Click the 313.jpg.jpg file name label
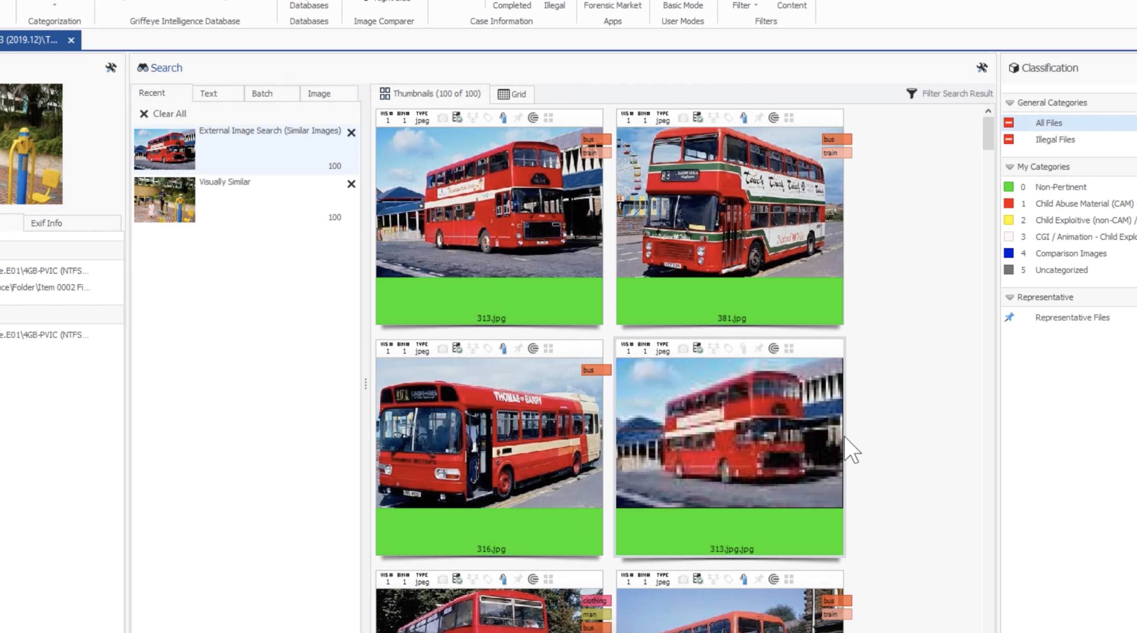Viewport: 1137px width, 633px height. pos(732,549)
